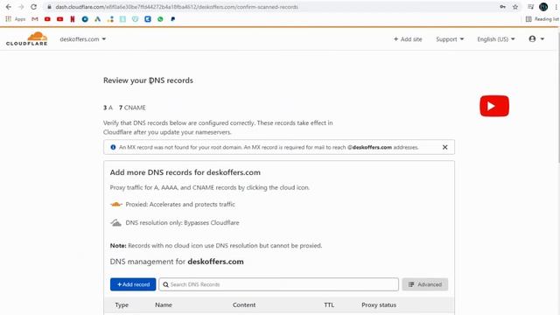
Task: Open the Netflix bookmark
Action: 73,19
